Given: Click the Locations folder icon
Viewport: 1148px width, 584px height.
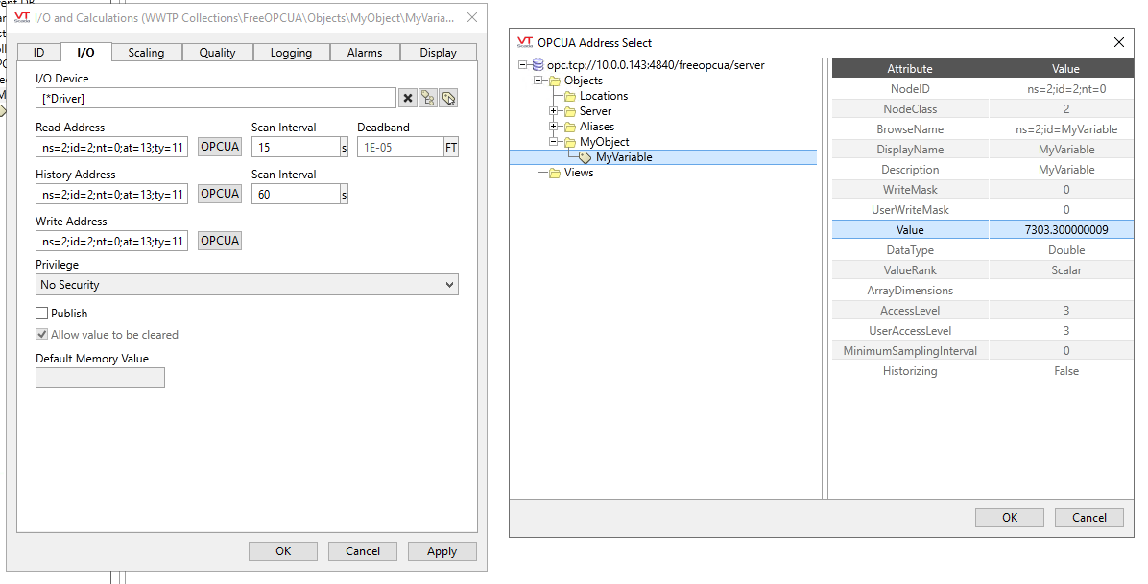Looking at the screenshot, I should 569,96.
